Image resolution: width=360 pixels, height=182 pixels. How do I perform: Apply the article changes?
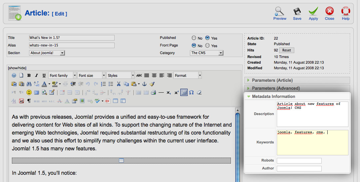[x=313, y=14]
